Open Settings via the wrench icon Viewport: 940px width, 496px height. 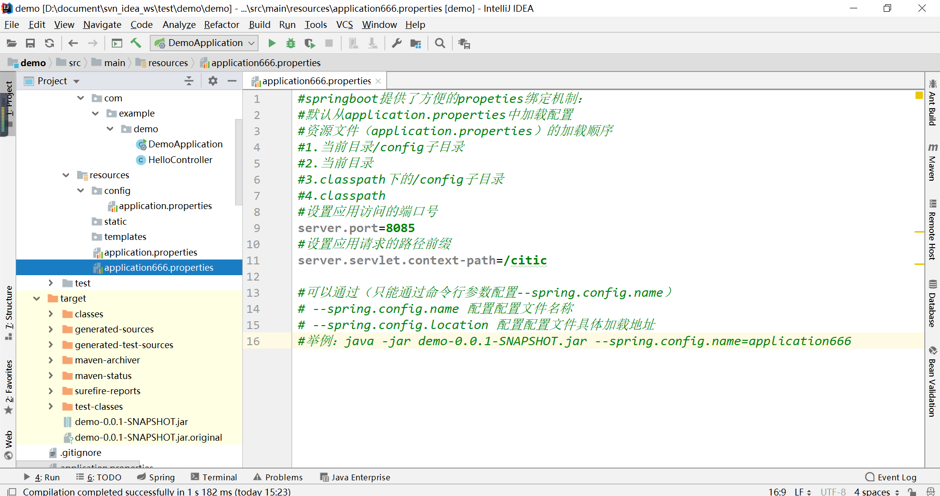pyautogui.click(x=396, y=43)
